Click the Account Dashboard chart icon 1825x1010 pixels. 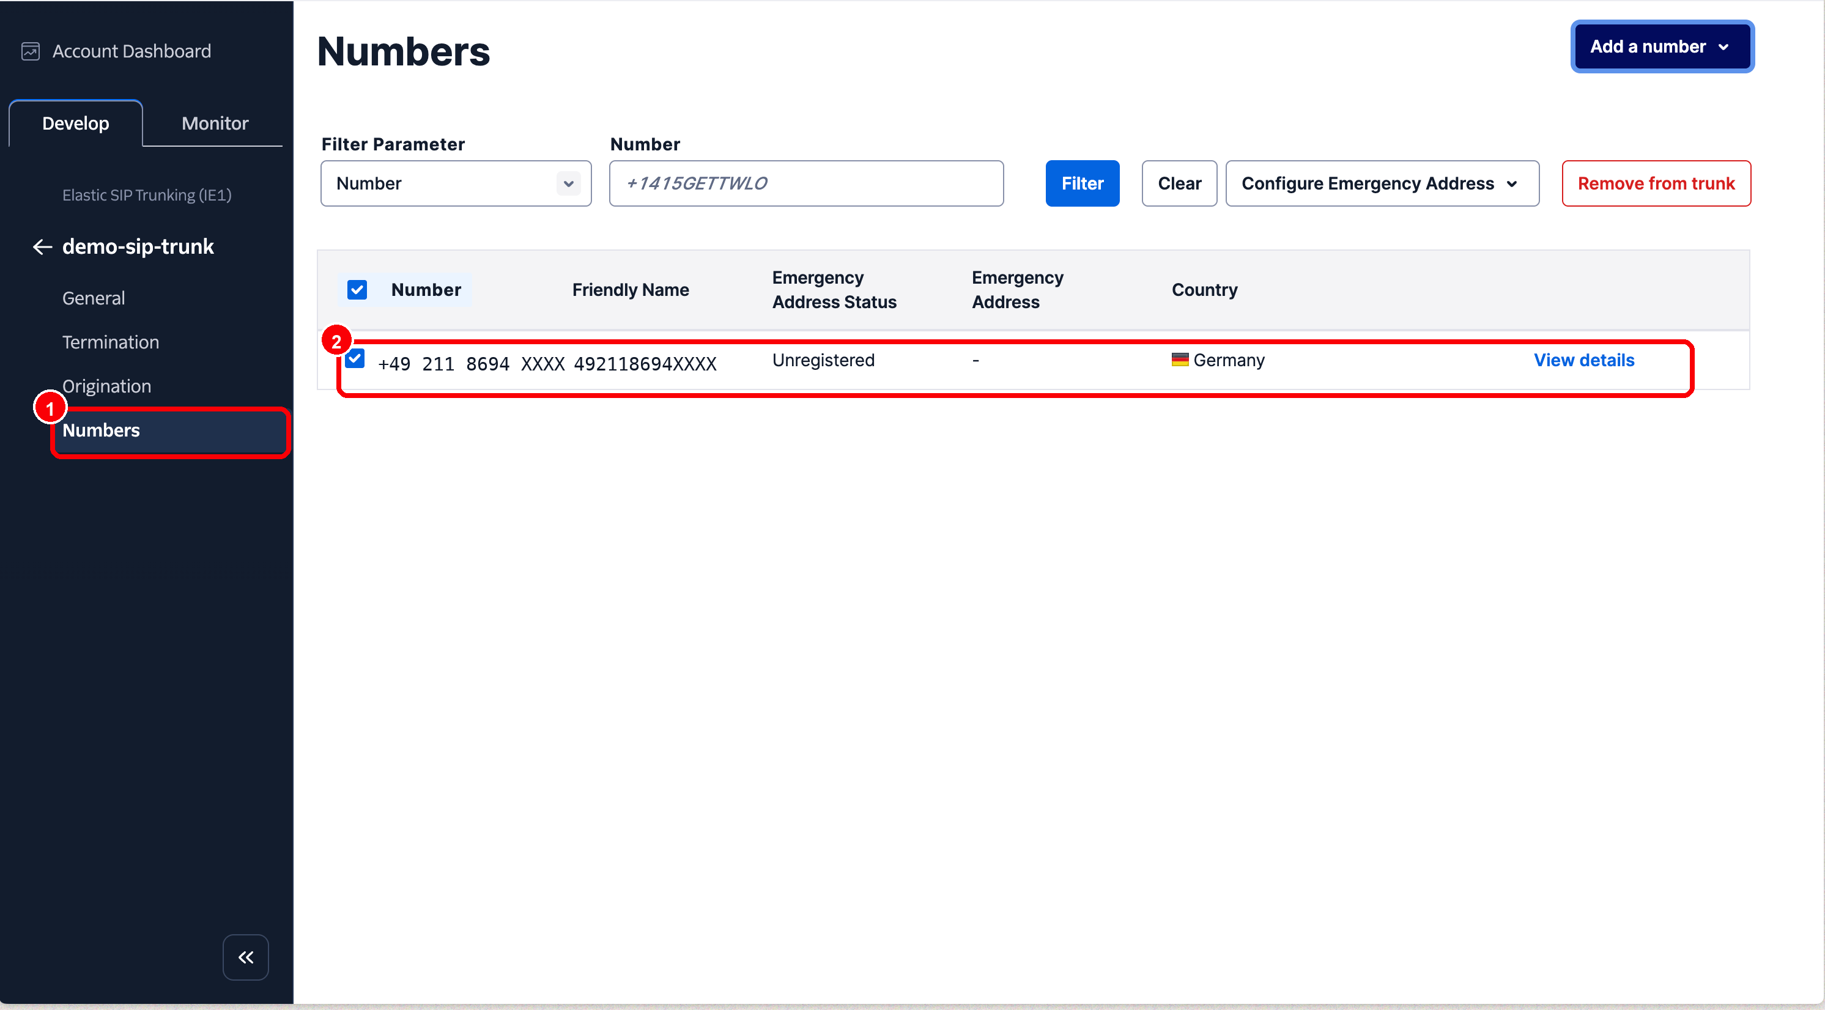point(31,51)
